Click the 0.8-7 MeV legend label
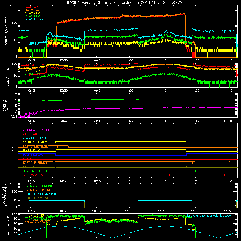The image size is (241, 241). click(x=33, y=71)
